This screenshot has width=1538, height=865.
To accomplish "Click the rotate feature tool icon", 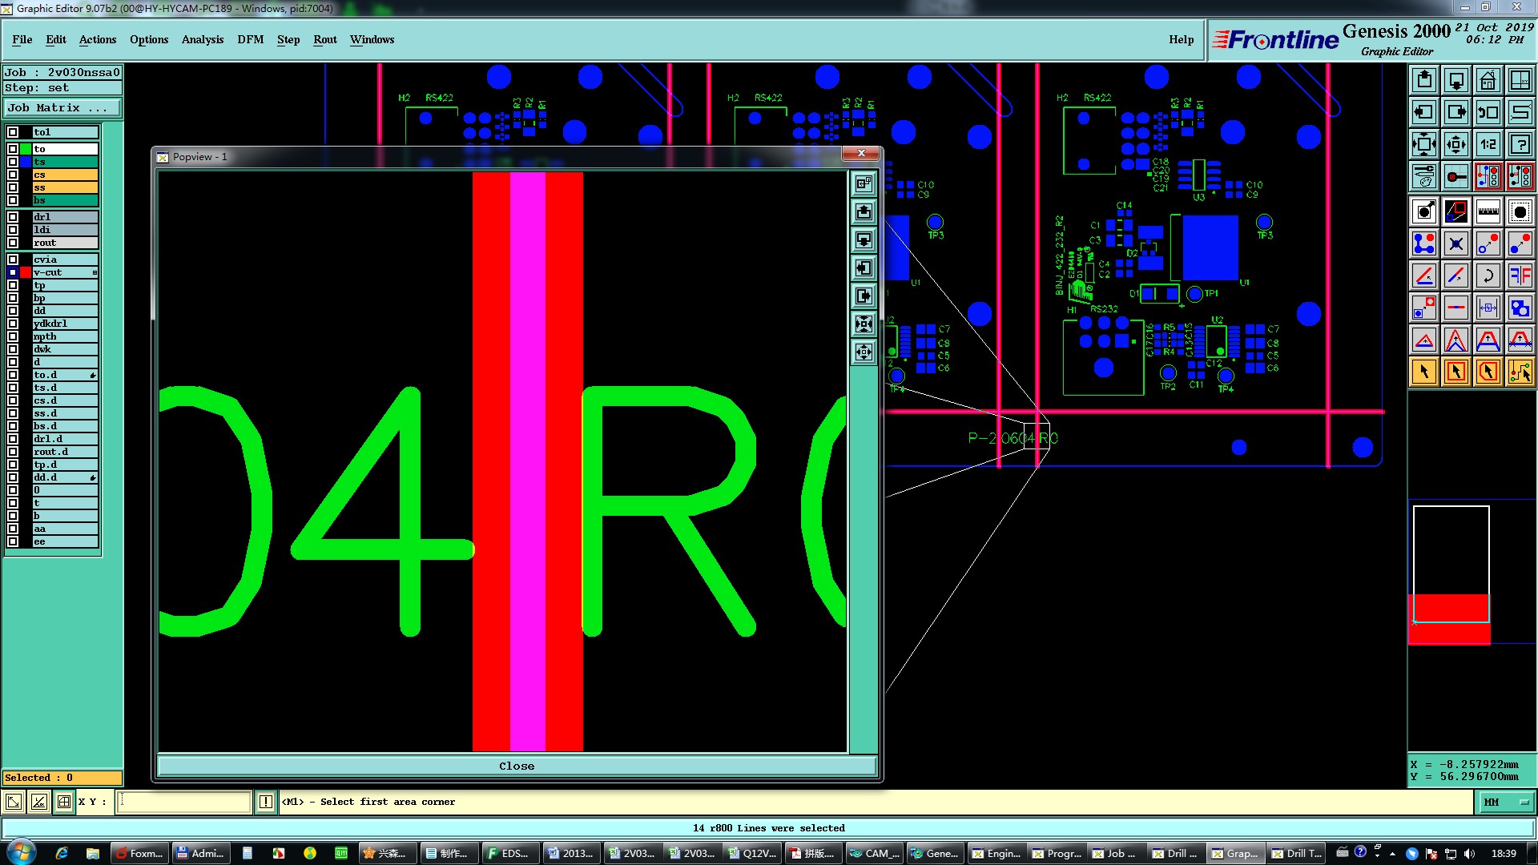I will (x=1488, y=276).
